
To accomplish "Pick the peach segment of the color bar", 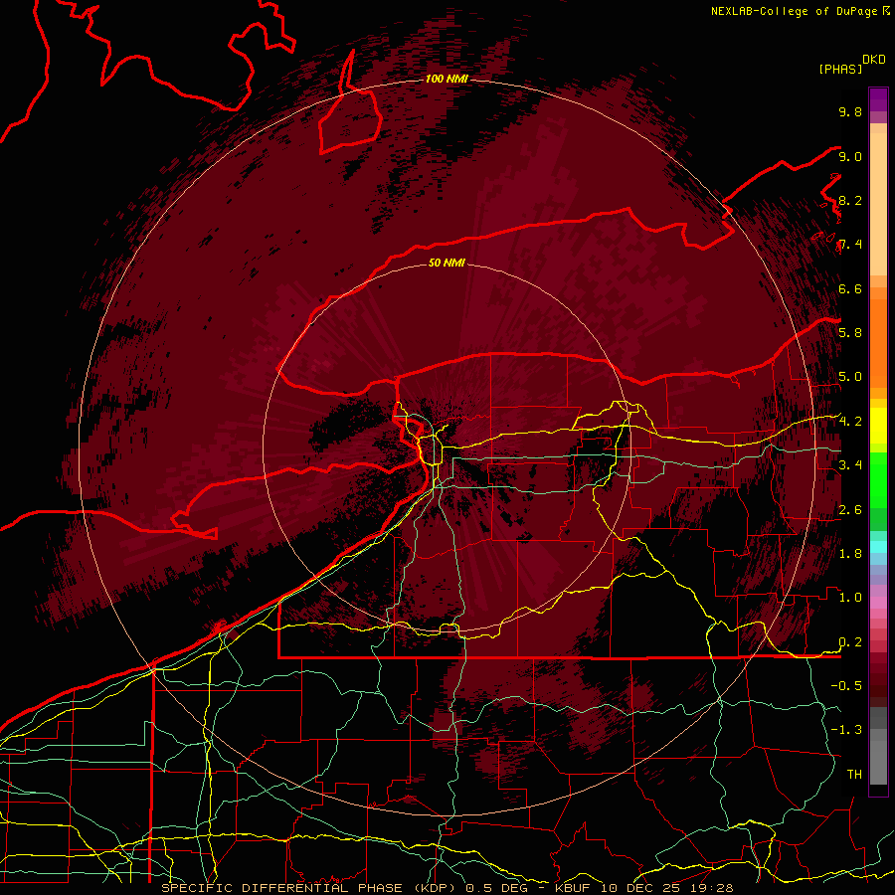I will point(878,204).
